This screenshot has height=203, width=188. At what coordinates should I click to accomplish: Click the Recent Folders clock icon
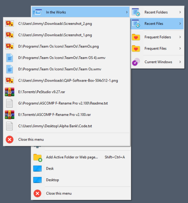point(136,12)
